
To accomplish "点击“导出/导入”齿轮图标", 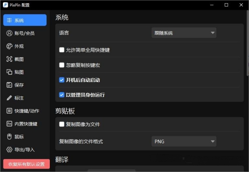I will tap(9, 149).
